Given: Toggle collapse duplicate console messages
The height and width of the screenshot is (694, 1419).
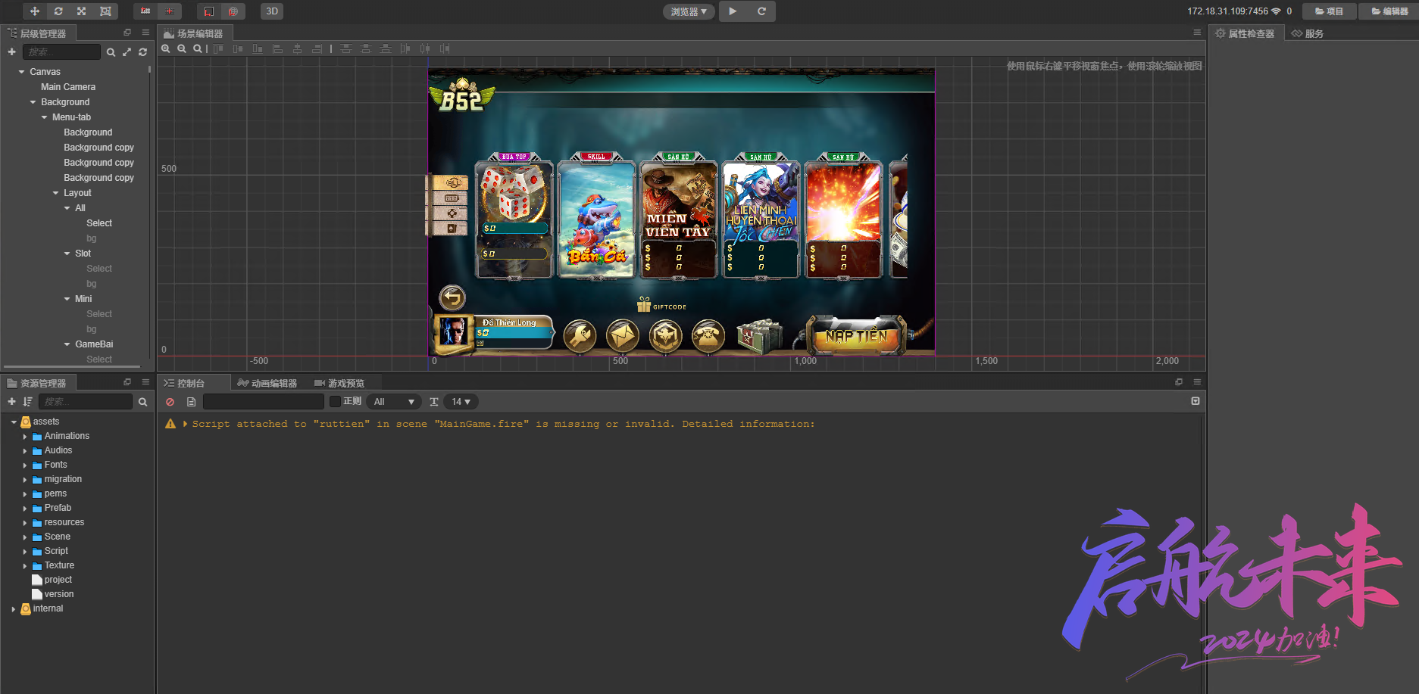Looking at the screenshot, I should coord(1196,401).
